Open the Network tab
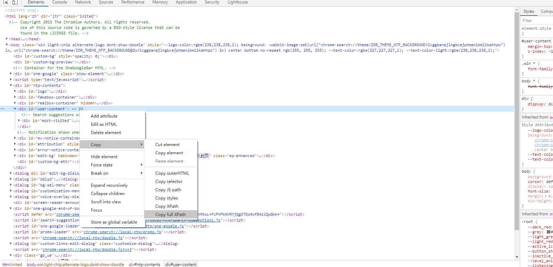Screen dimensions: 553x267 coord(83,2)
